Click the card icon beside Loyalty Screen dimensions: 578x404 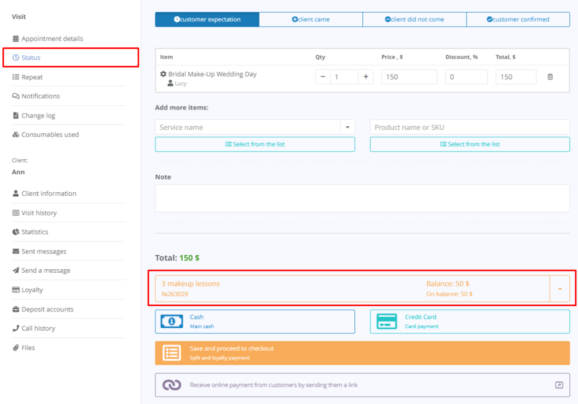[16, 290]
